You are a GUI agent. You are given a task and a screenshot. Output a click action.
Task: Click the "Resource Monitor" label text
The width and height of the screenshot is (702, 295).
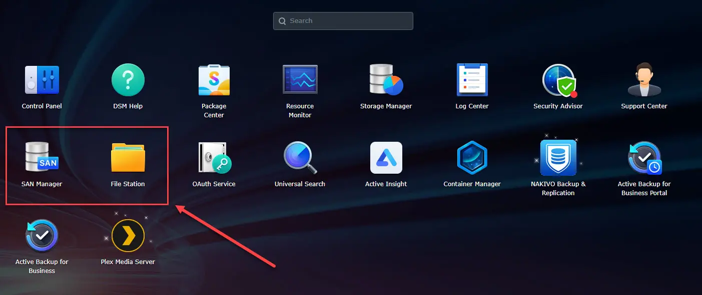[300, 111]
